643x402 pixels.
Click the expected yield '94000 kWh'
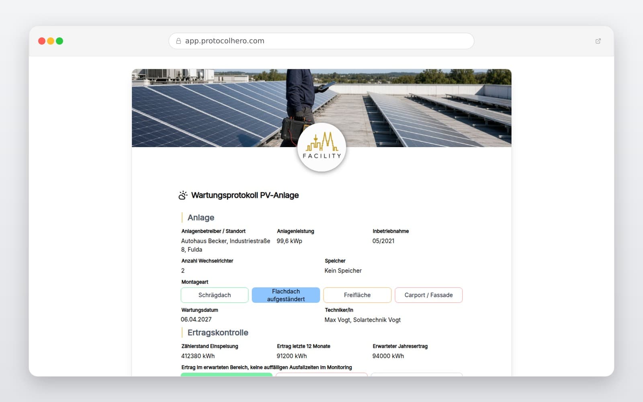388,356
